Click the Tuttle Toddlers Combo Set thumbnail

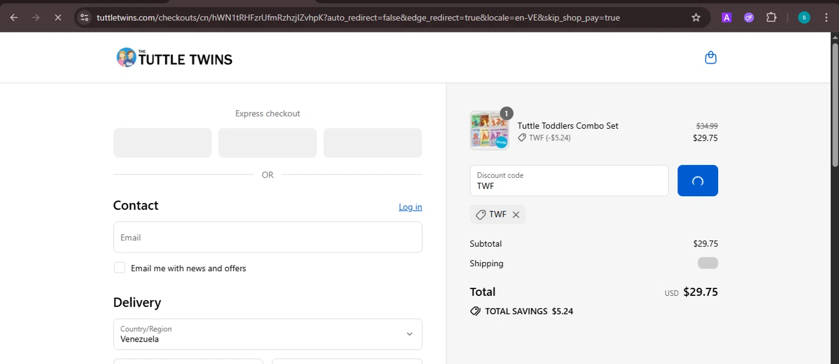tap(489, 130)
